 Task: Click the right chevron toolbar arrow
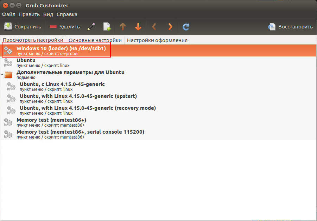[170, 27]
